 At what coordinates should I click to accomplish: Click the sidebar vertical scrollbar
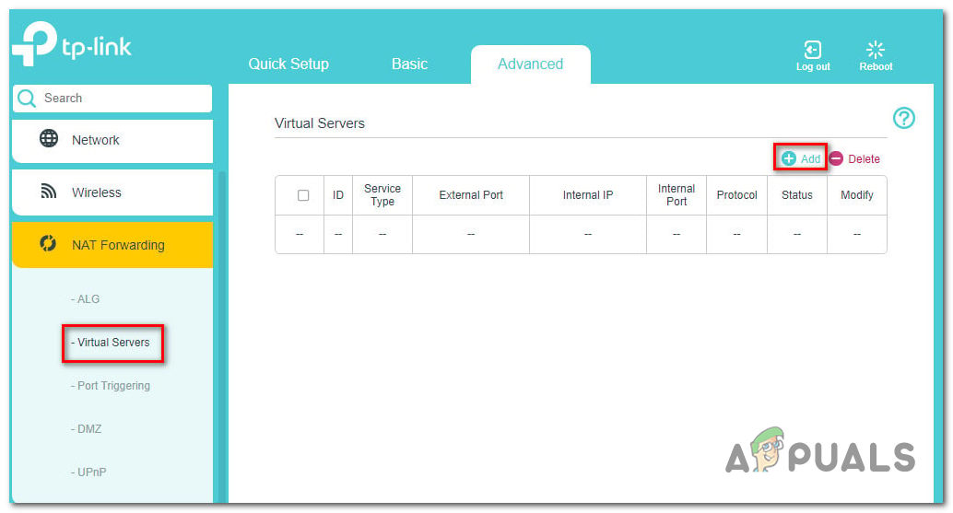(221, 337)
